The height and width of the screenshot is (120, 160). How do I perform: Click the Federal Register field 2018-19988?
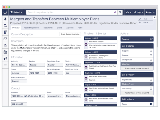[55, 73]
